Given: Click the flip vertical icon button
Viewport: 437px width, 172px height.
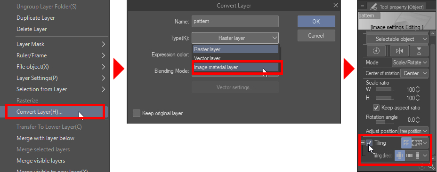Looking at the screenshot, I should click(x=419, y=51).
